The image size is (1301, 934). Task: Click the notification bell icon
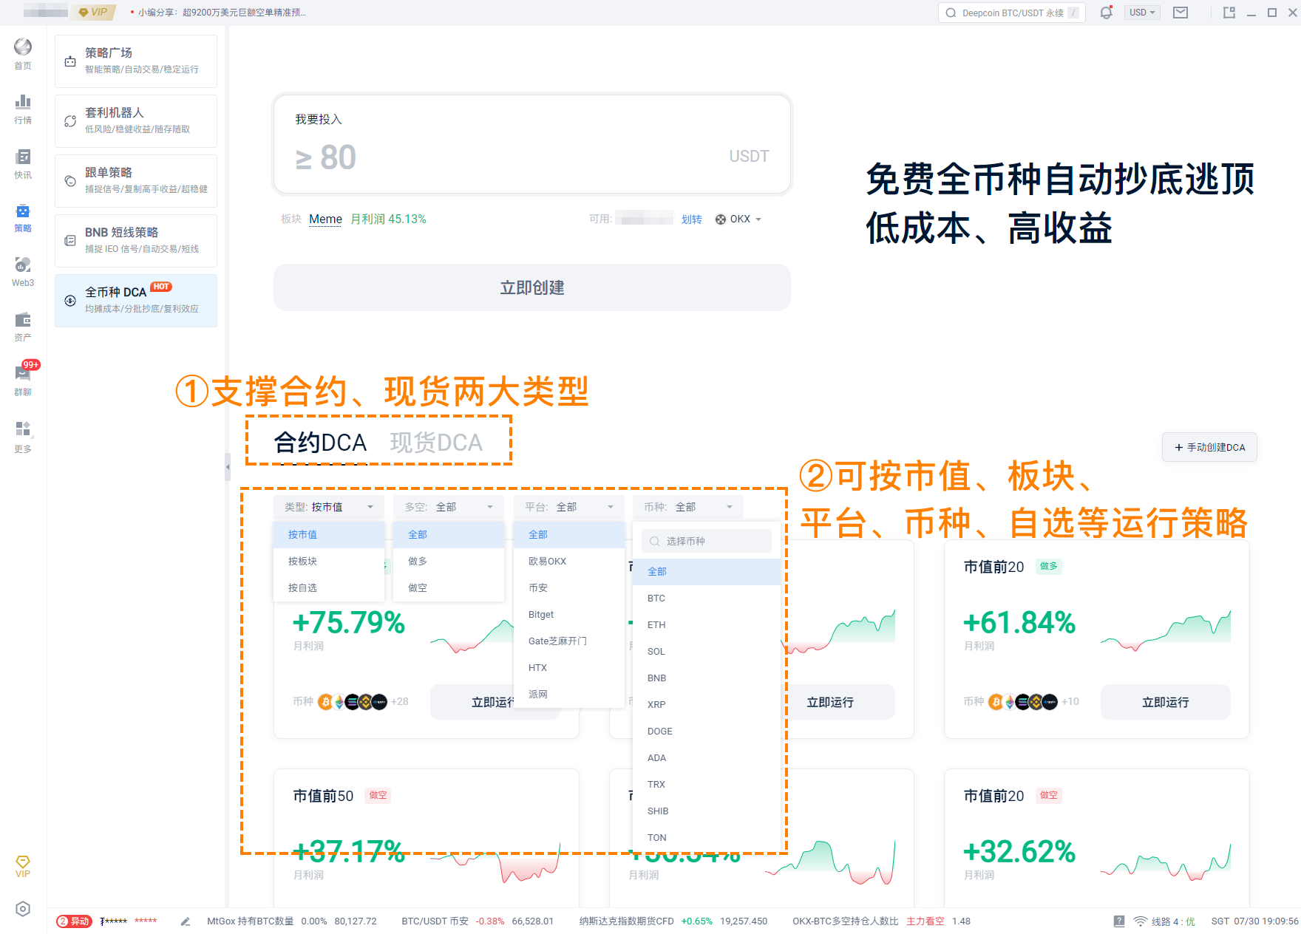point(1106,13)
